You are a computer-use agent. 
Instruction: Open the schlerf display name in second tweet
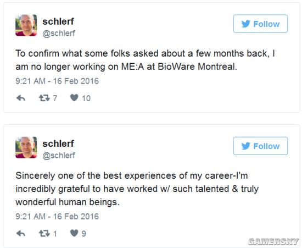pyautogui.click(x=58, y=144)
